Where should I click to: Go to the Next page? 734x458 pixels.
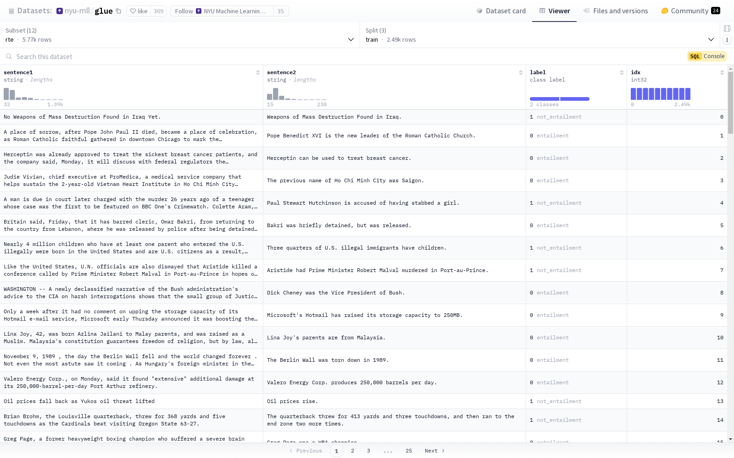(435, 451)
